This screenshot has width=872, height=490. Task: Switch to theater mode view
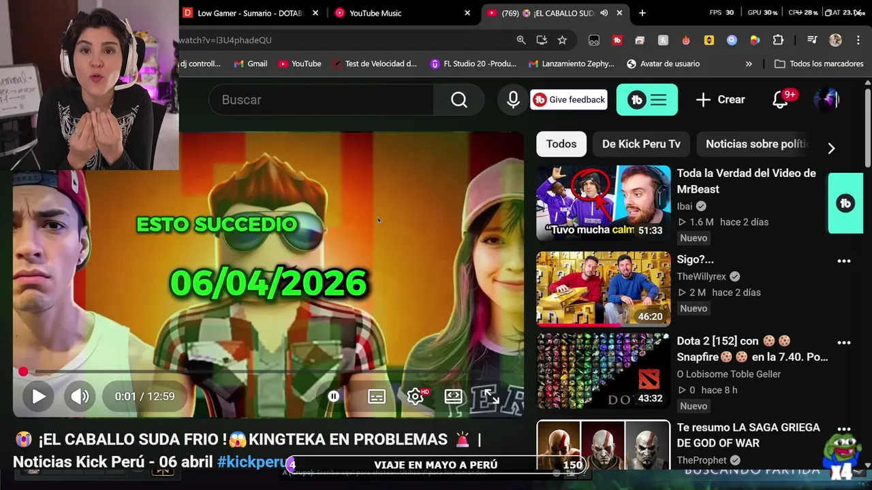[x=454, y=396]
